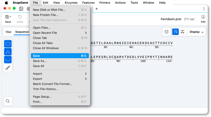Open the Edit menu
Image resolution: width=211 pixels, height=117 pixels.
point(46,3)
